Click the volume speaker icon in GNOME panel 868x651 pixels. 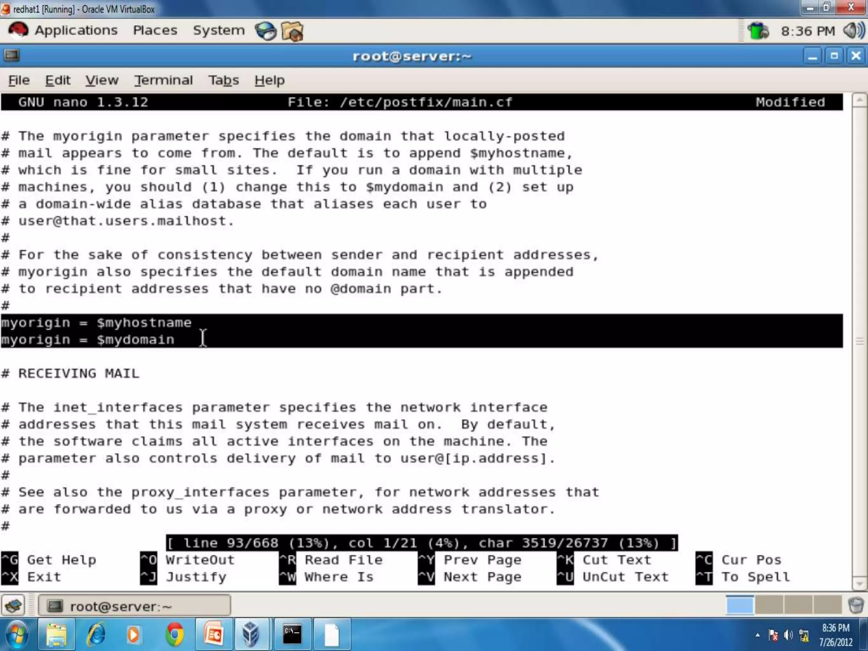[x=854, y=31]
